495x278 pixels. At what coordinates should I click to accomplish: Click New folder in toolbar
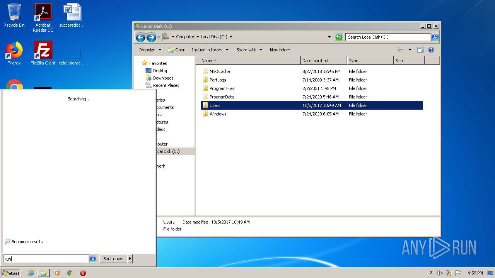click(280, 50)
